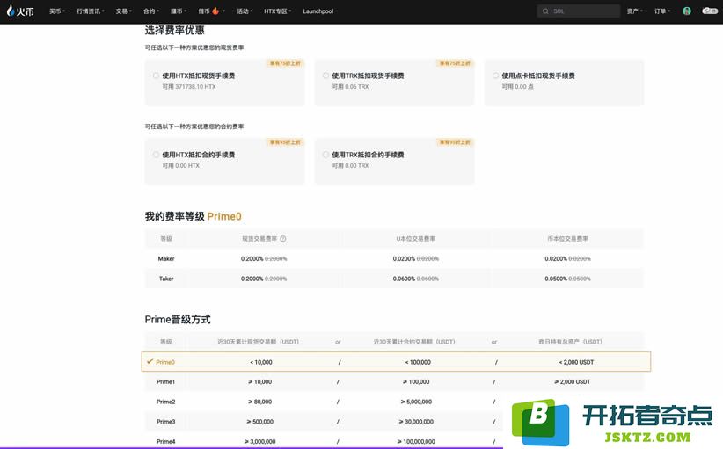Select 使用TRX抵扣合约手续费 radio option
The width and height of the screenshot is (723, 449).
pos(325,155)
